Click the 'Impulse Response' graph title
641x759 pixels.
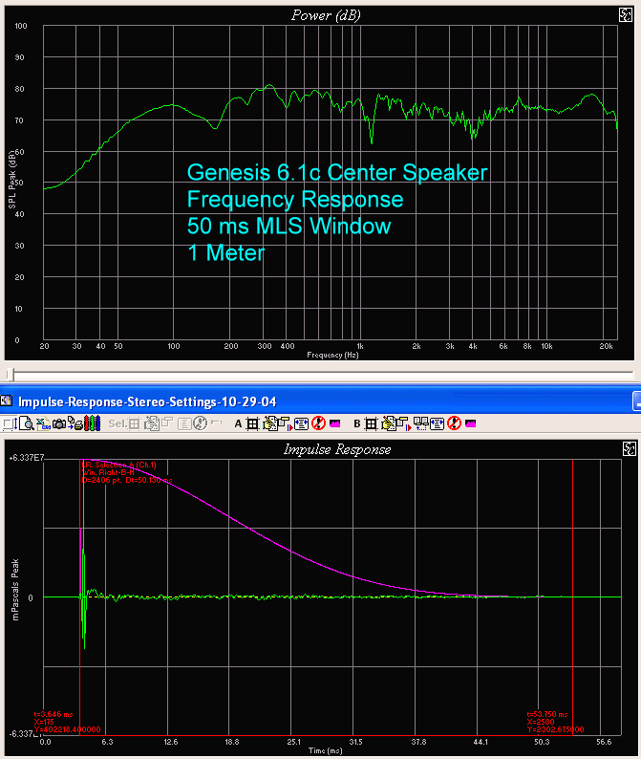click(x=337, y=449)
